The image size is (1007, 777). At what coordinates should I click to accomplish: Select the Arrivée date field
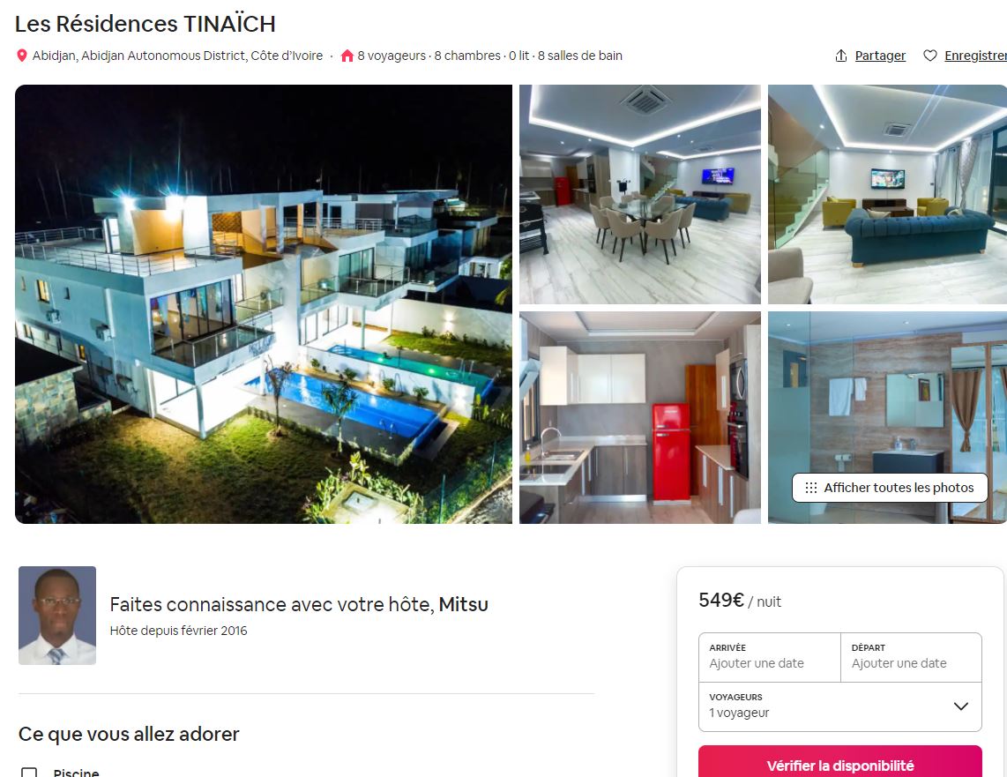click(x=770, y=657)
